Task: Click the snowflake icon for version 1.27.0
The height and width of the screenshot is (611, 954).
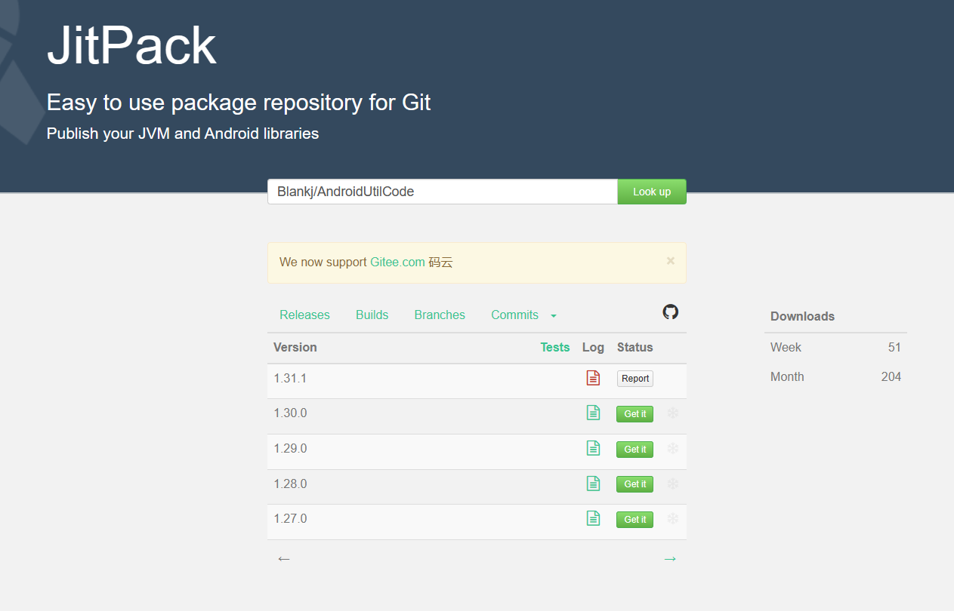Action: [673, 519]
